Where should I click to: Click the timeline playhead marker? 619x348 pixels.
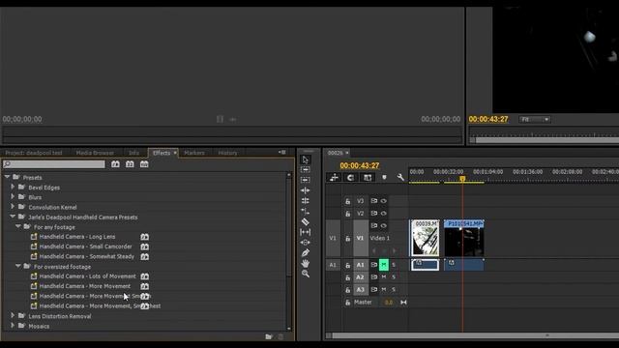[462, 179]
